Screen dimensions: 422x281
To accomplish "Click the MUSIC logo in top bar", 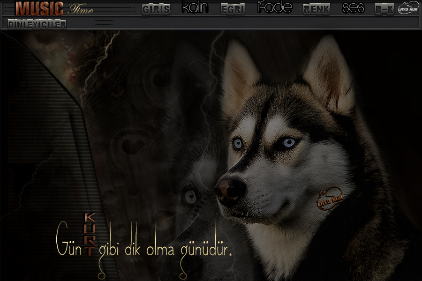I will click(x=39, y=8).
